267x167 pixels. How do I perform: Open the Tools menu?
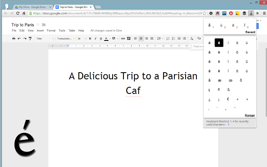(x=62, y=30)
